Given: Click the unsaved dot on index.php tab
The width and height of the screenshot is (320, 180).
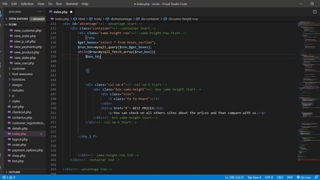Looking at the screenshot, I should click(71, 12).
